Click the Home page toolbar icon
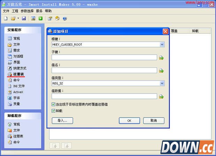 [x=57, y=18]
